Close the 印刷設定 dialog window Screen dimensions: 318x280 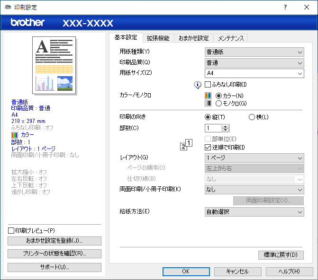click(x=307, y=7)
